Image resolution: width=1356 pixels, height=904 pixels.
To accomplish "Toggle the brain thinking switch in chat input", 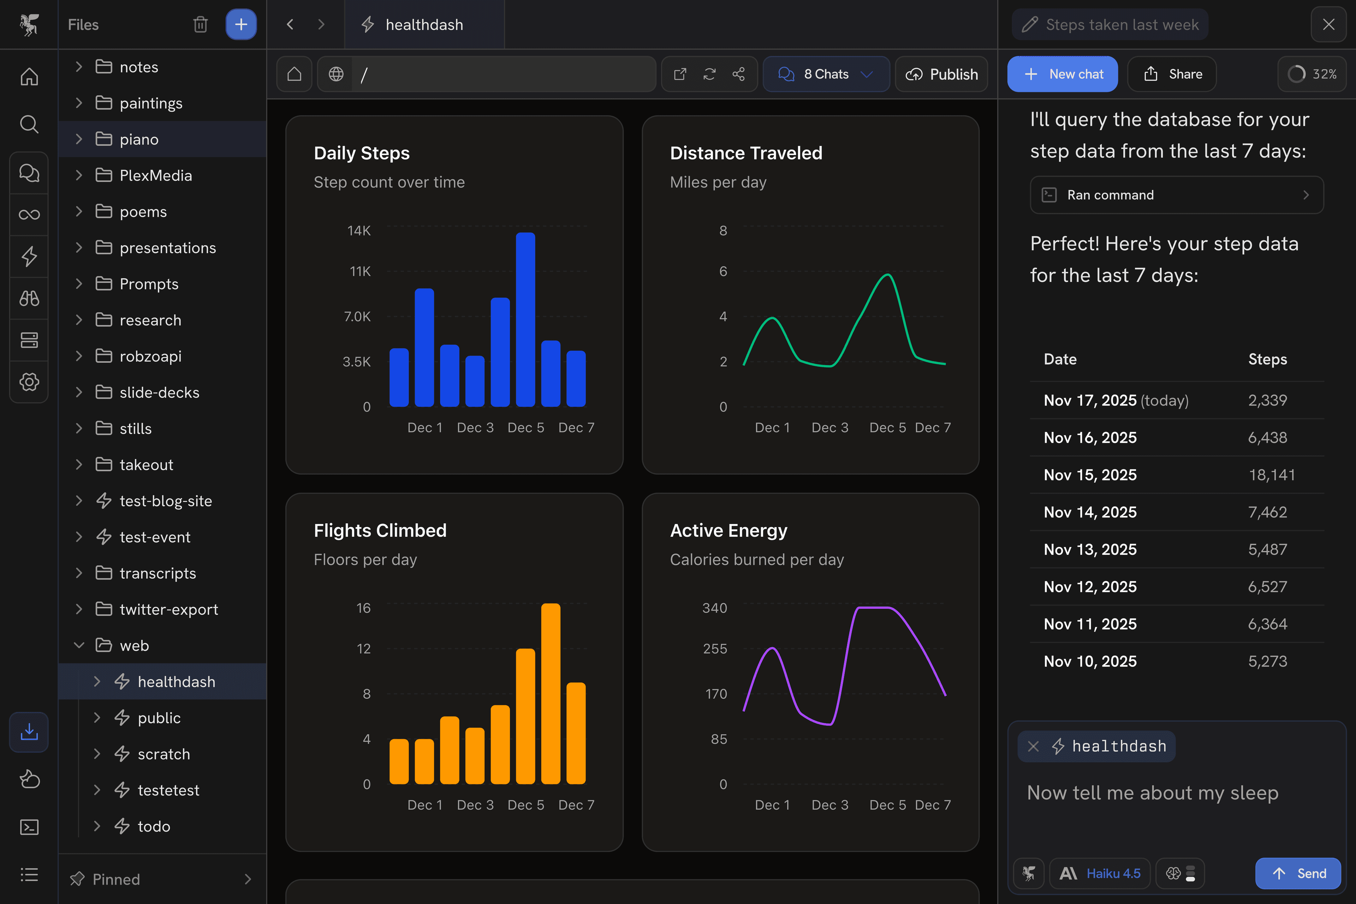I will click(x=1180, y=873).
